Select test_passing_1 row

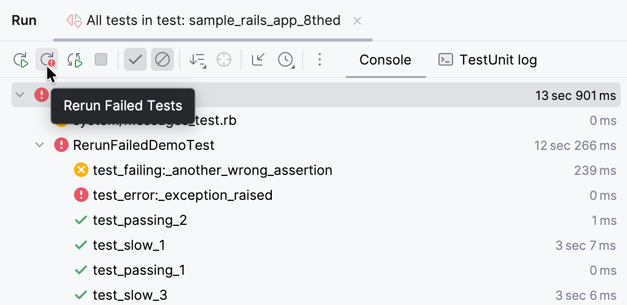tap(316, 270)
